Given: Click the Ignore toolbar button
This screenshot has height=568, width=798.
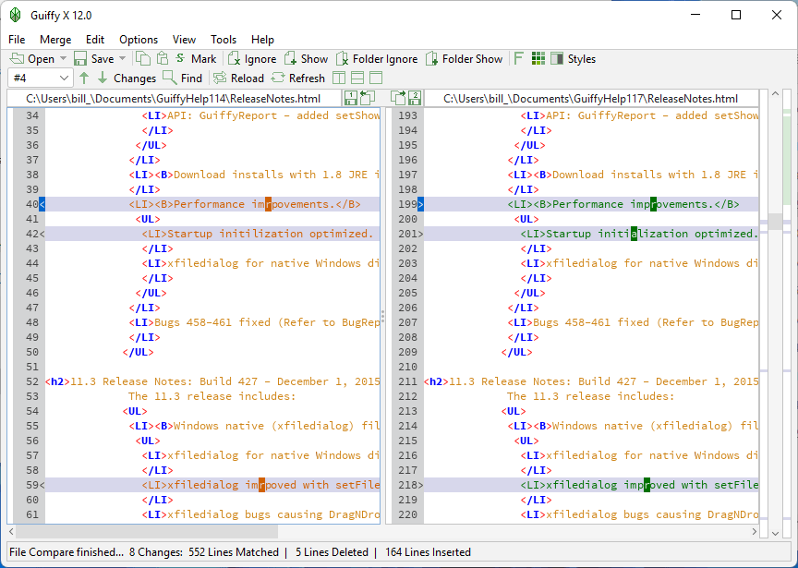Looking at the screenshot, I should [252, 59].
